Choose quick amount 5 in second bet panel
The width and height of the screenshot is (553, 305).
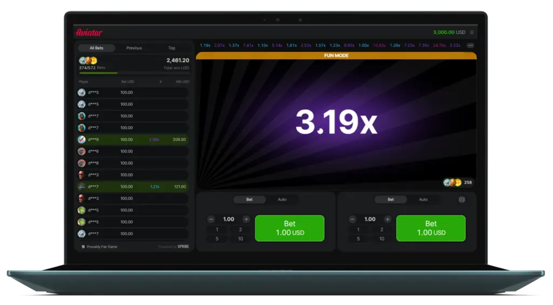359,239
